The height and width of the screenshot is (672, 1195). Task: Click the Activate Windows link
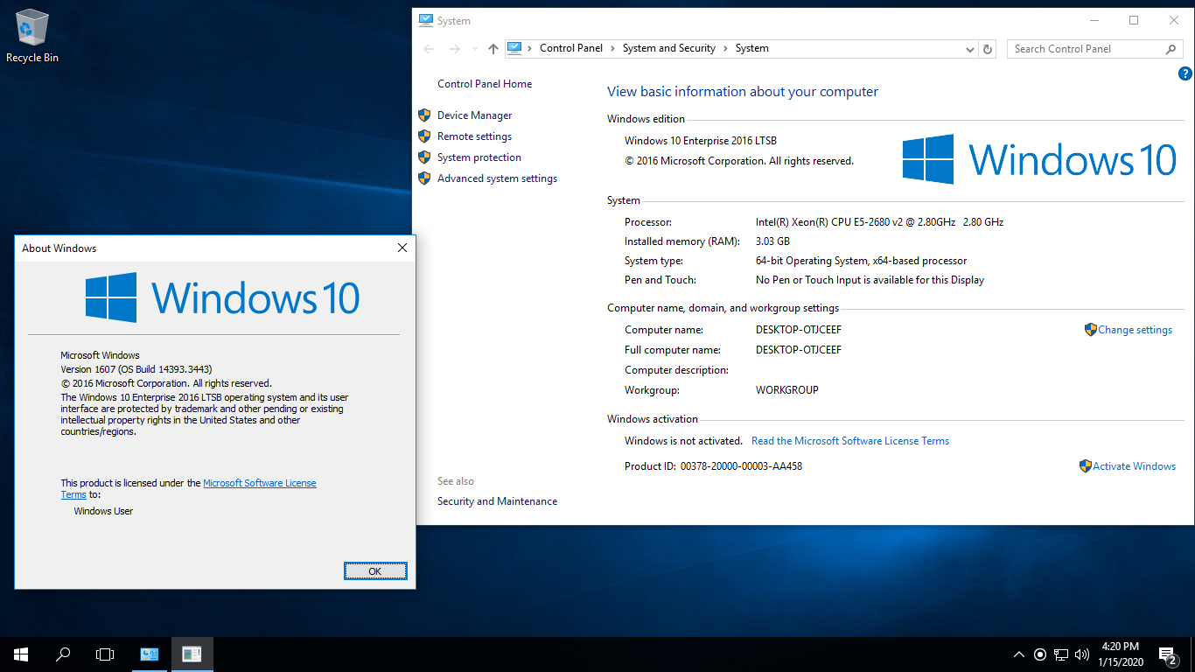(1128, 466)
